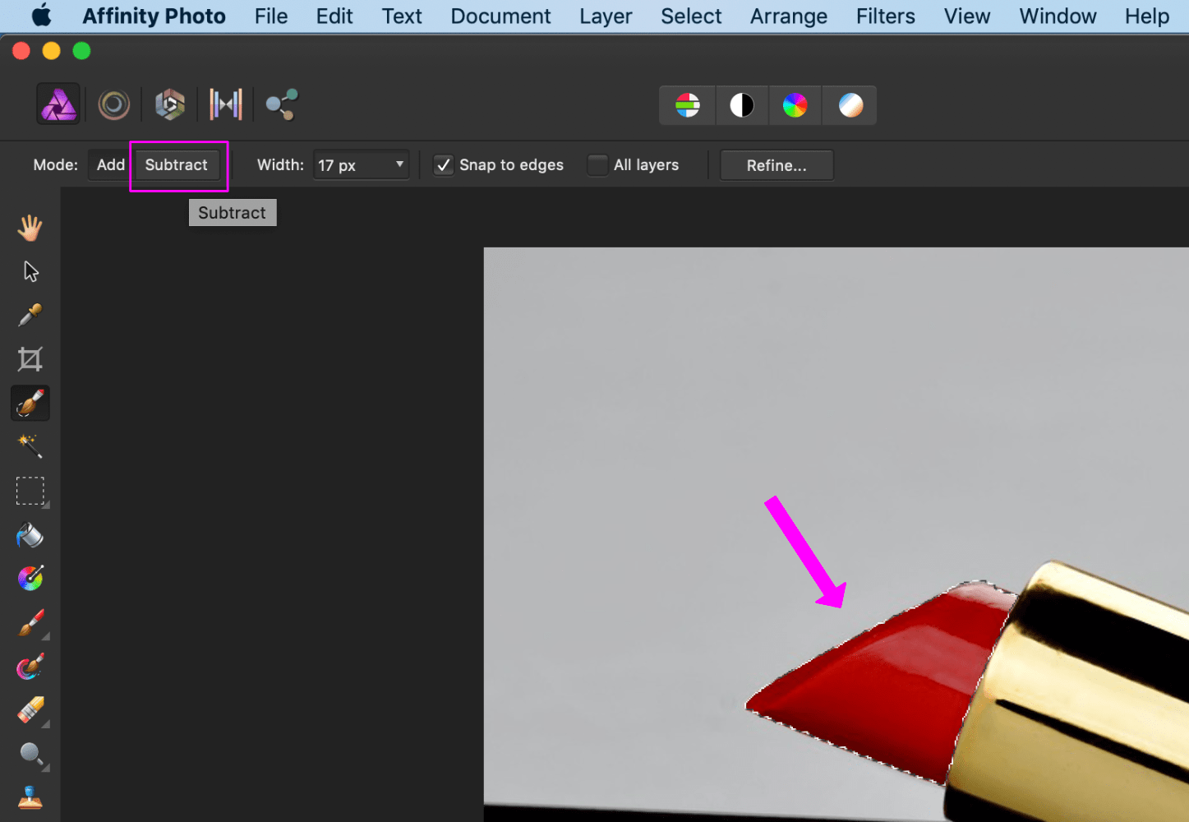Select the Flood Fill bucket tool

click(30, 535)
